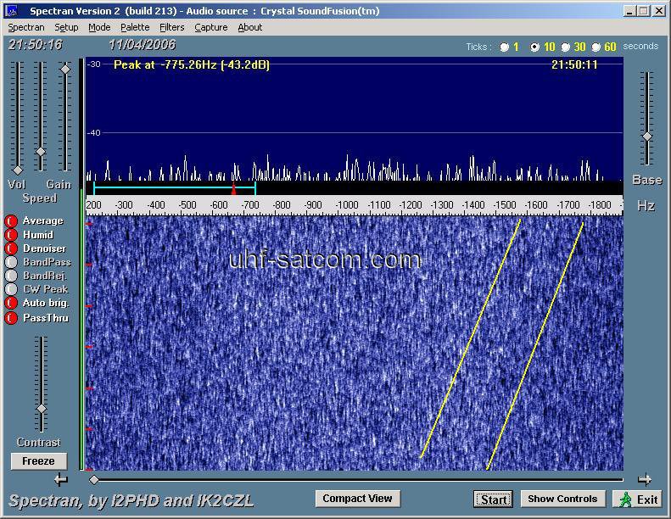Image resolution: width=671 pixels, height=519 pixels.
Task: Click the Start button
Action: (493, 499)
